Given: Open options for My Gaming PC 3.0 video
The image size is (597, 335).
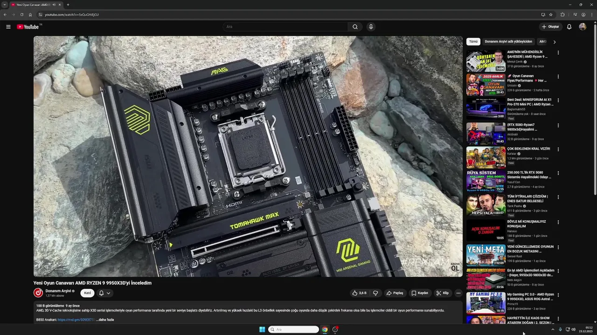Looking at the screenshot, I should coord(558,295).
